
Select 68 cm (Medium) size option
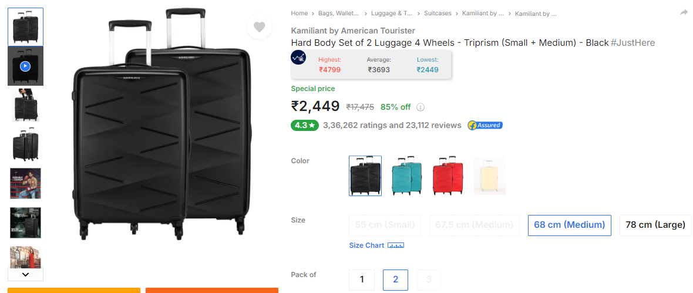[569, 225]
